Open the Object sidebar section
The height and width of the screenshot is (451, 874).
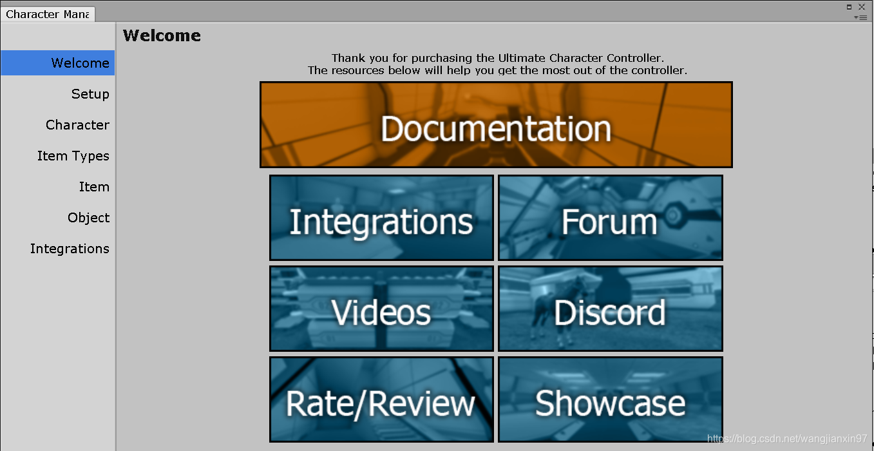click(58, 218)
